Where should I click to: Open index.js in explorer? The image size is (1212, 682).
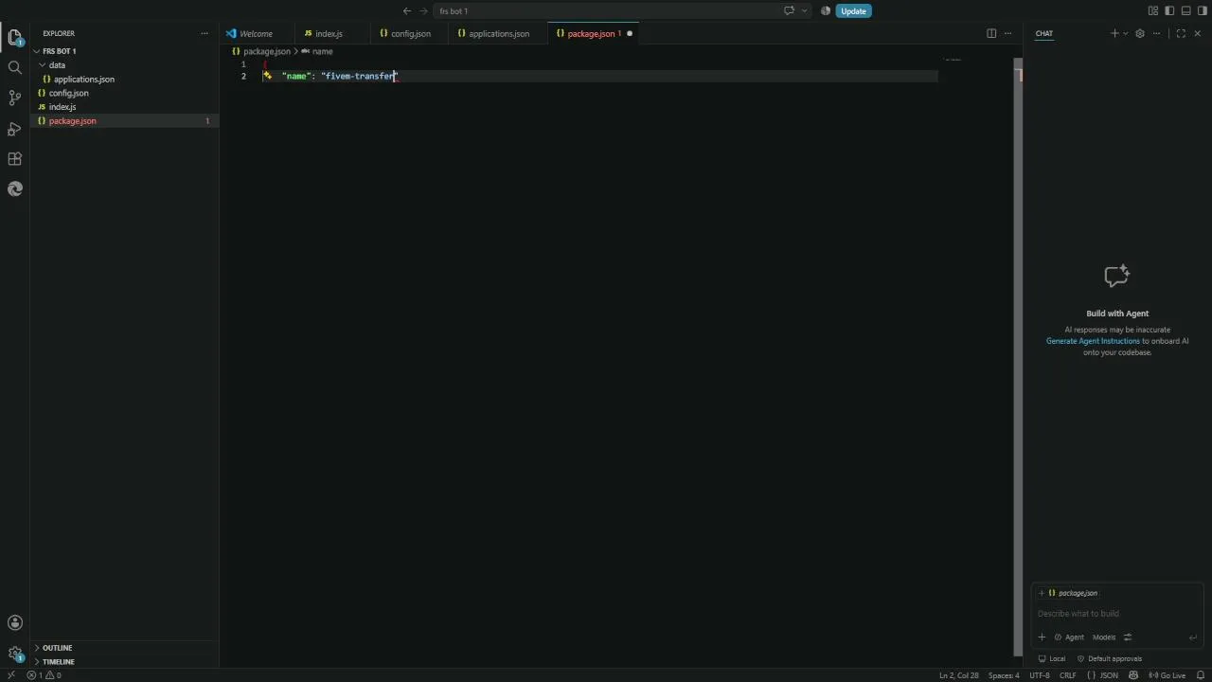125,107
